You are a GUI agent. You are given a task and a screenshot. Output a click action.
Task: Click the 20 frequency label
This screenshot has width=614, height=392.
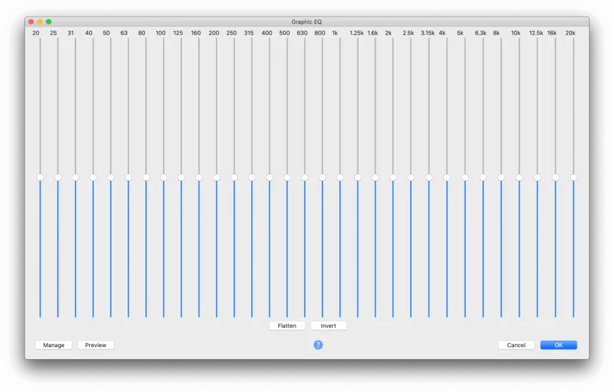35,33
